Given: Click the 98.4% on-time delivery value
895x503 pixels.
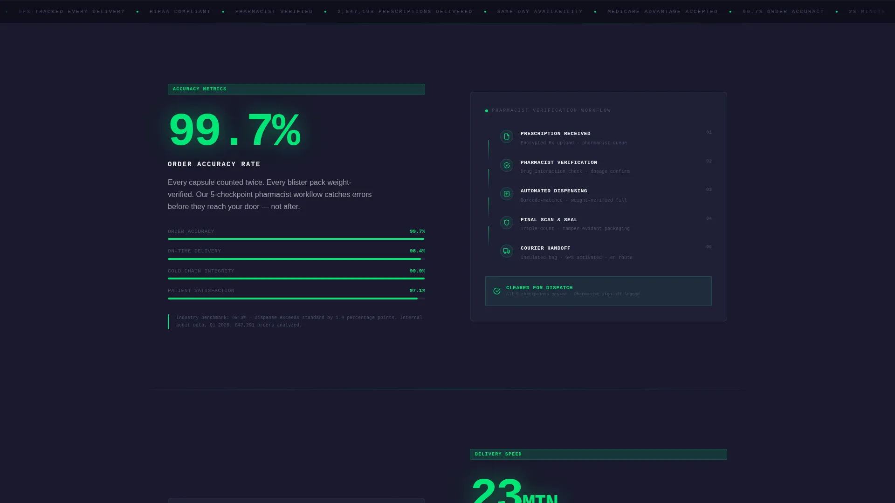Looking at the screenshot, I should 417,251.
